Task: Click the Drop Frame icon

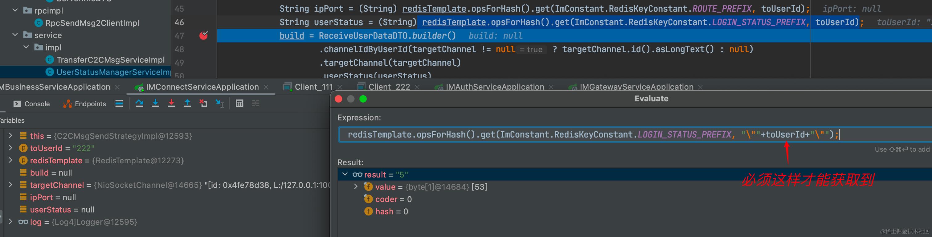Action: [203, 104]
